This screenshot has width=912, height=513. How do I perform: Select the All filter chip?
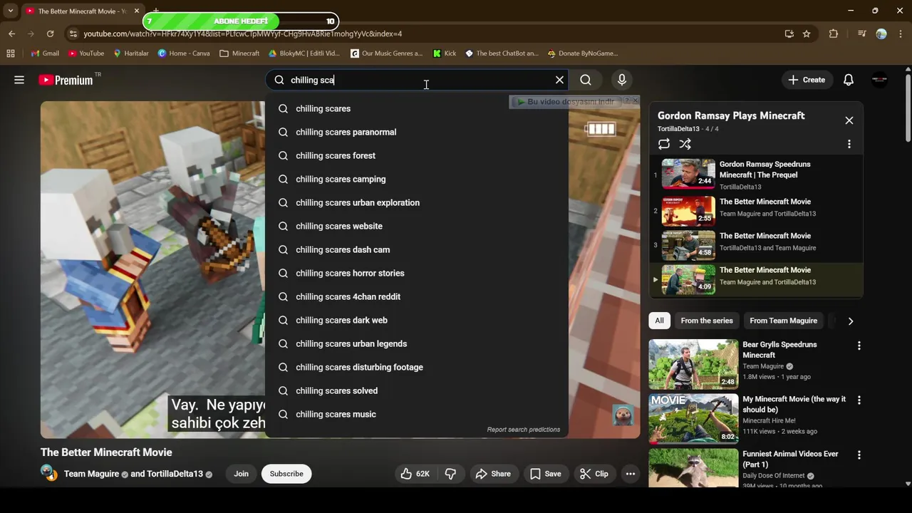(x=659, y=321)
